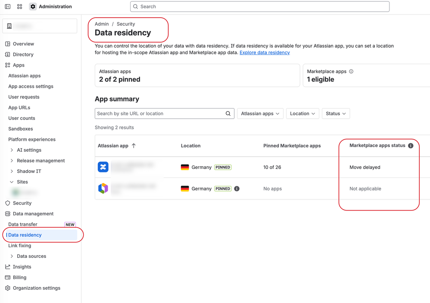Screen dimensions: 430x303
Task: Expand AI settings in the sidebar
Action: click(12, 150)
